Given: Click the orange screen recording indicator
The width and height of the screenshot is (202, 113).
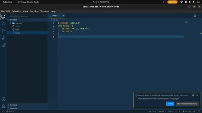Looking at the screenshot, I should click(172, 2).
